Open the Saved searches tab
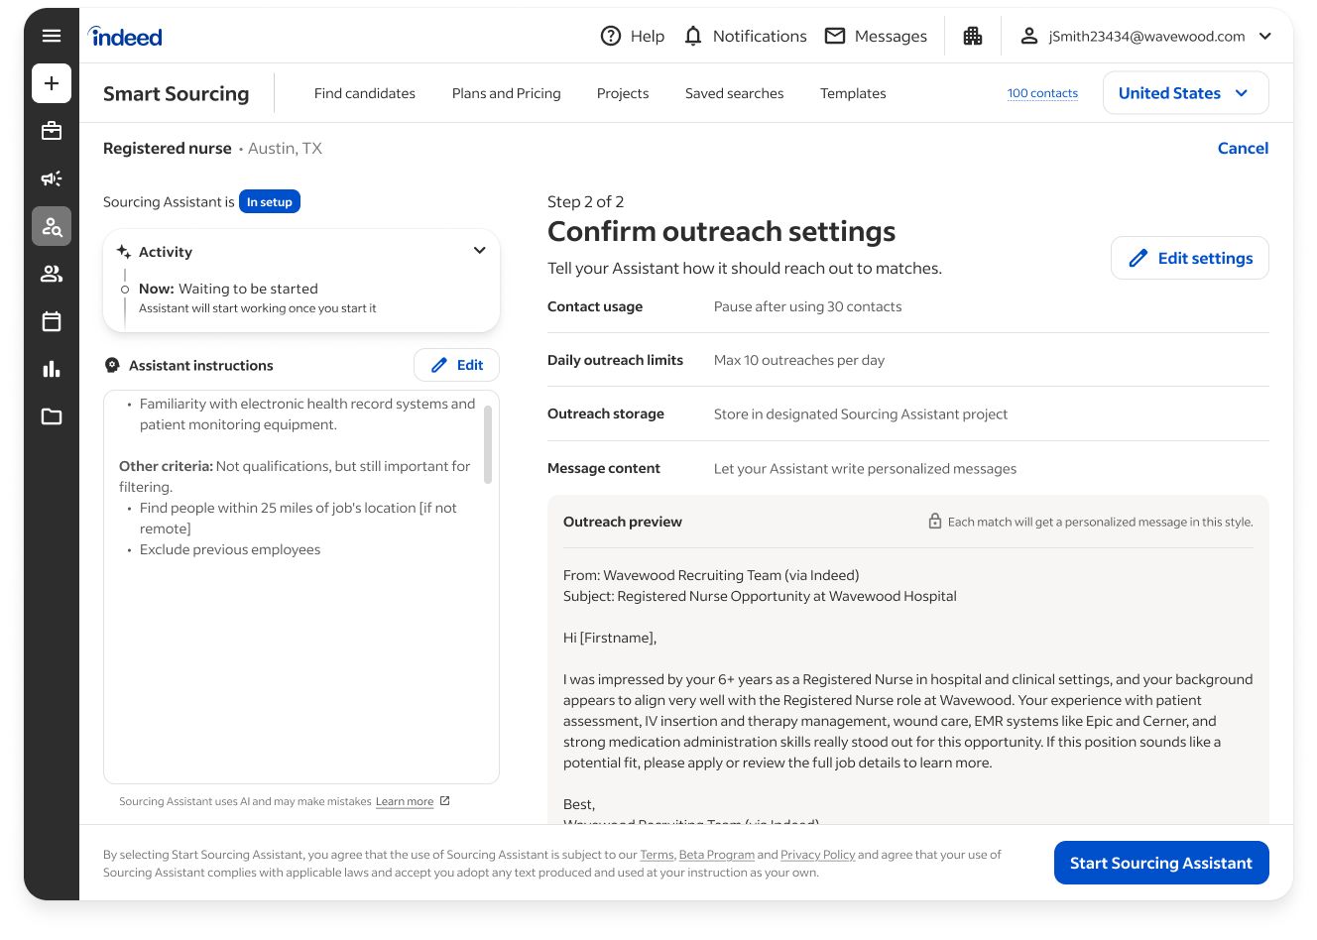Screen dimensions: 1317x940 pyautogui.click(x=734, y=93)
